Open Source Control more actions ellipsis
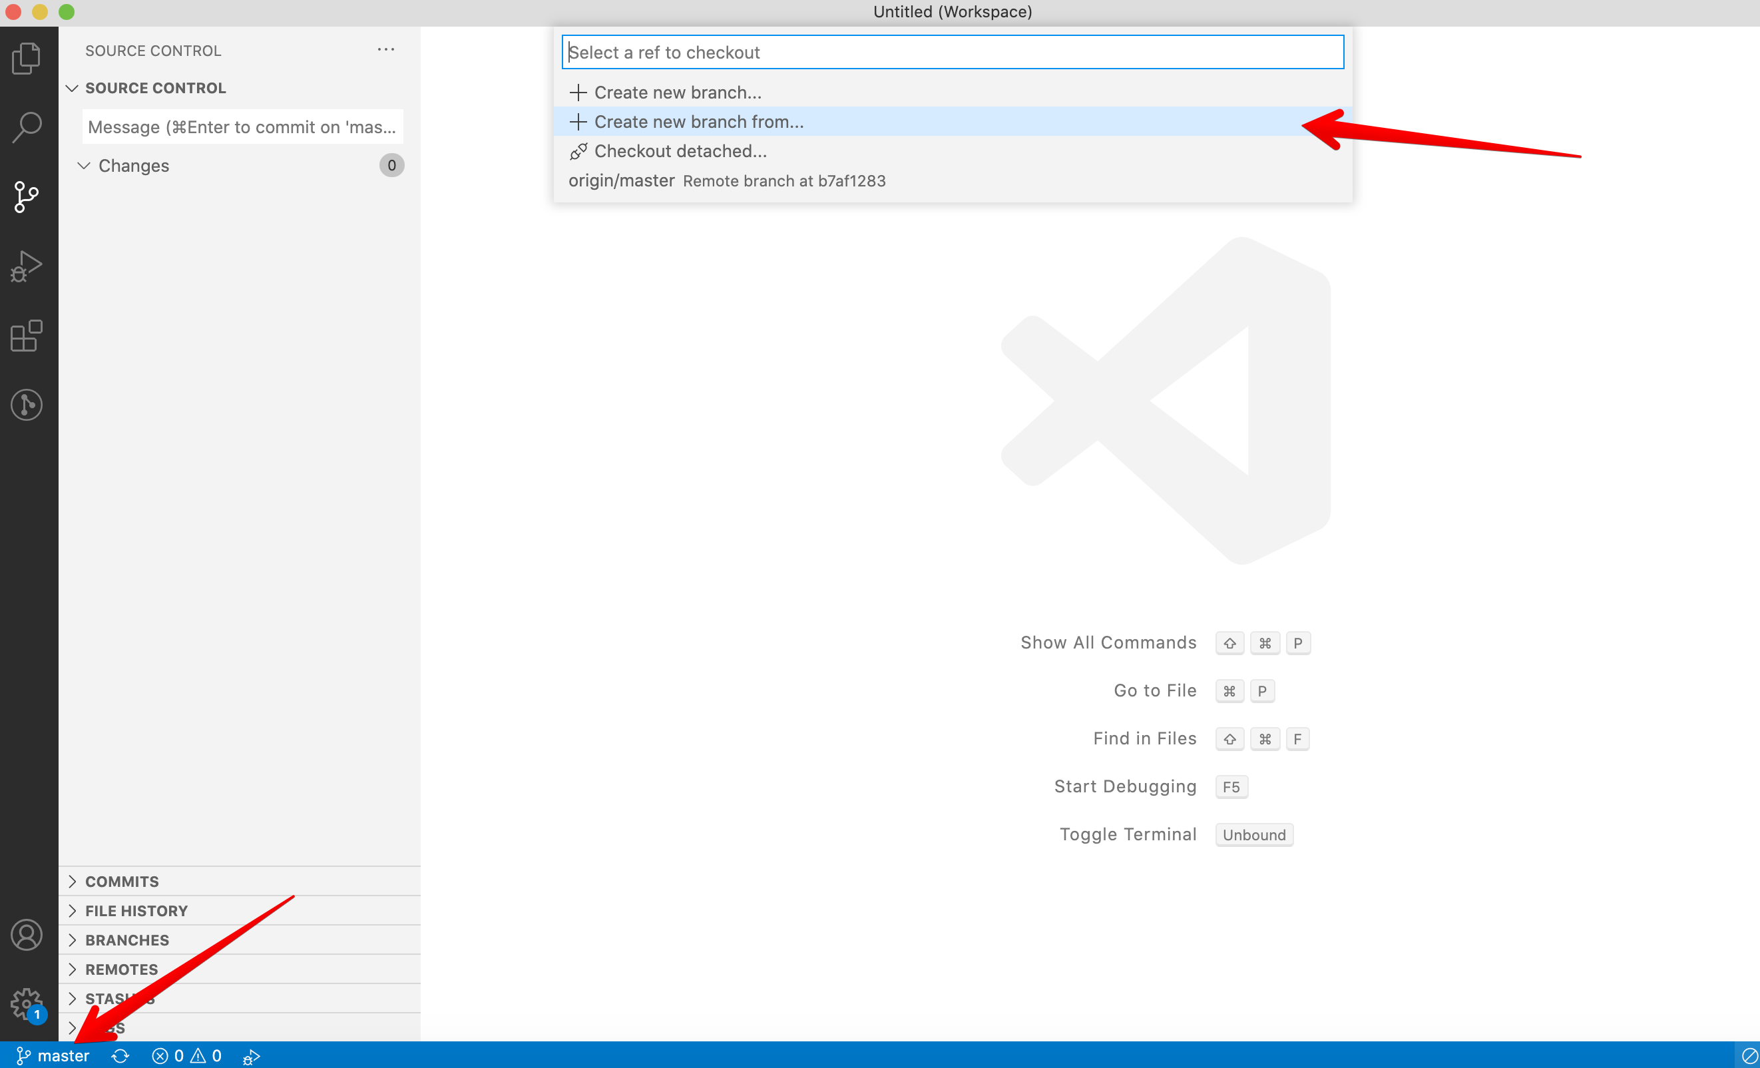The image size is (1760, 1068). [x=385, y=50]
